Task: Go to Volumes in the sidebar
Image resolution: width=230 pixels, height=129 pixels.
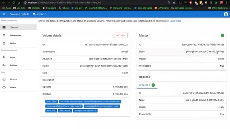Action: (18, 27)
